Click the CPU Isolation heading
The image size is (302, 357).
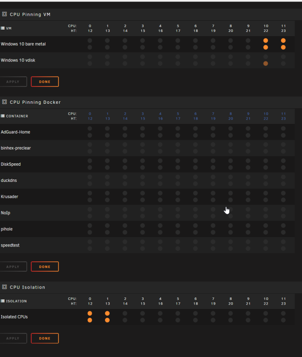tap(27, 288)
